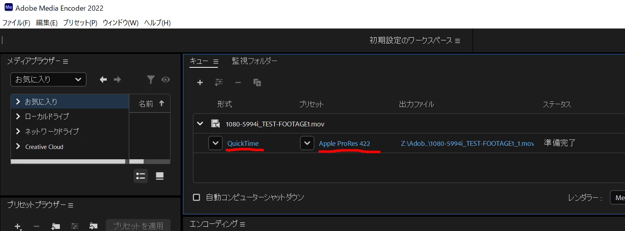
Task: Toggle the media browser eye icon
Action: (166, 80)
